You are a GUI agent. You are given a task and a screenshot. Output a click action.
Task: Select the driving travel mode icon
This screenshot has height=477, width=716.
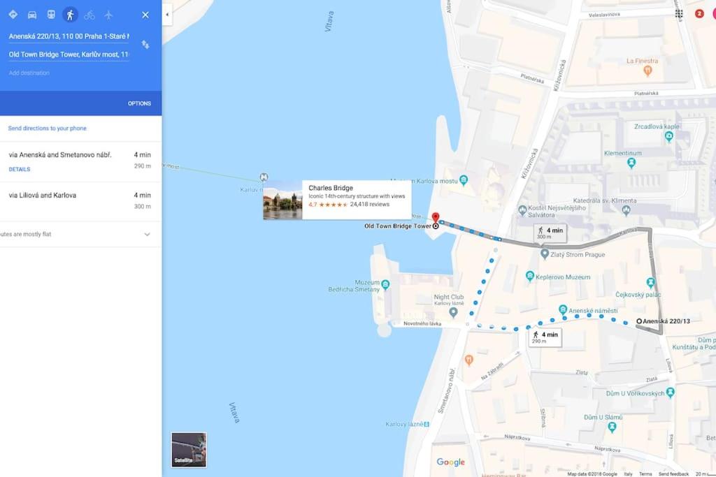point(32,15)
